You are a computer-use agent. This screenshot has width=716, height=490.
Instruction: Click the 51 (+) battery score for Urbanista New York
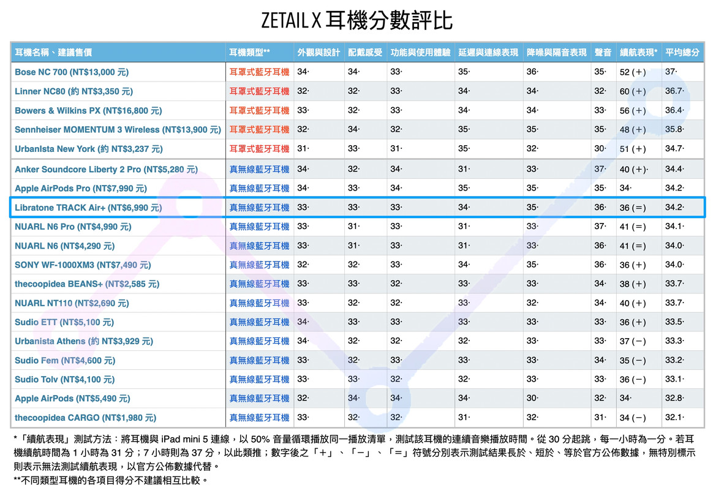tap(633, 149)
